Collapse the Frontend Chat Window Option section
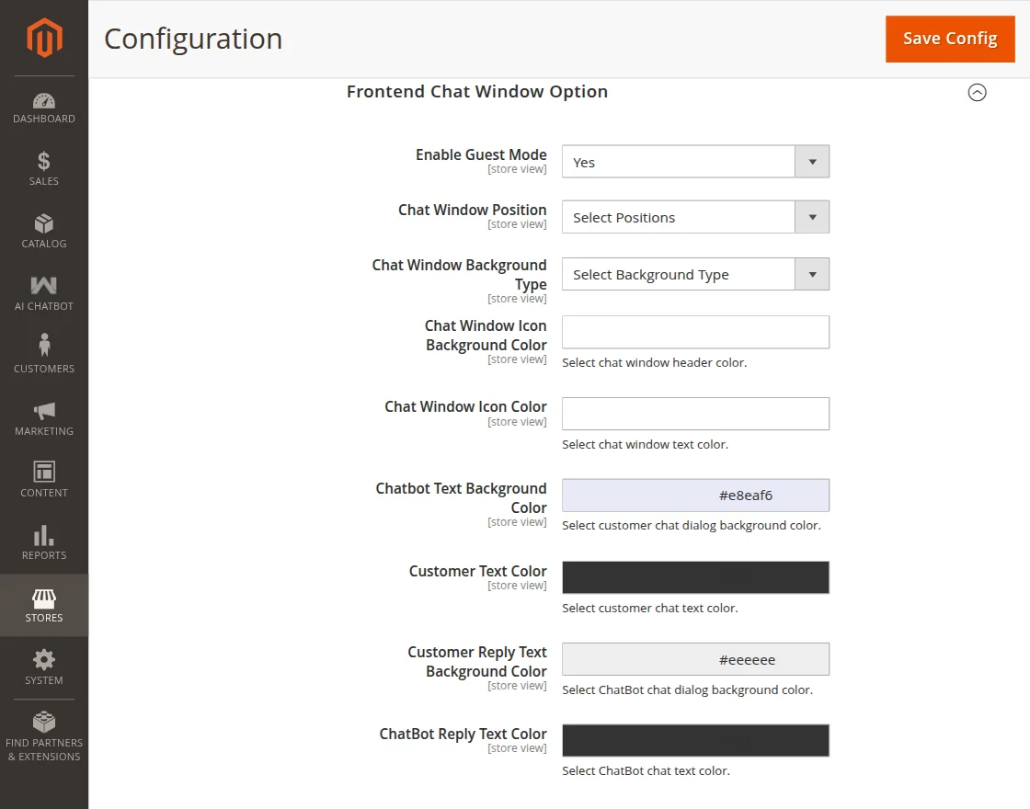 tap(977, 92)
